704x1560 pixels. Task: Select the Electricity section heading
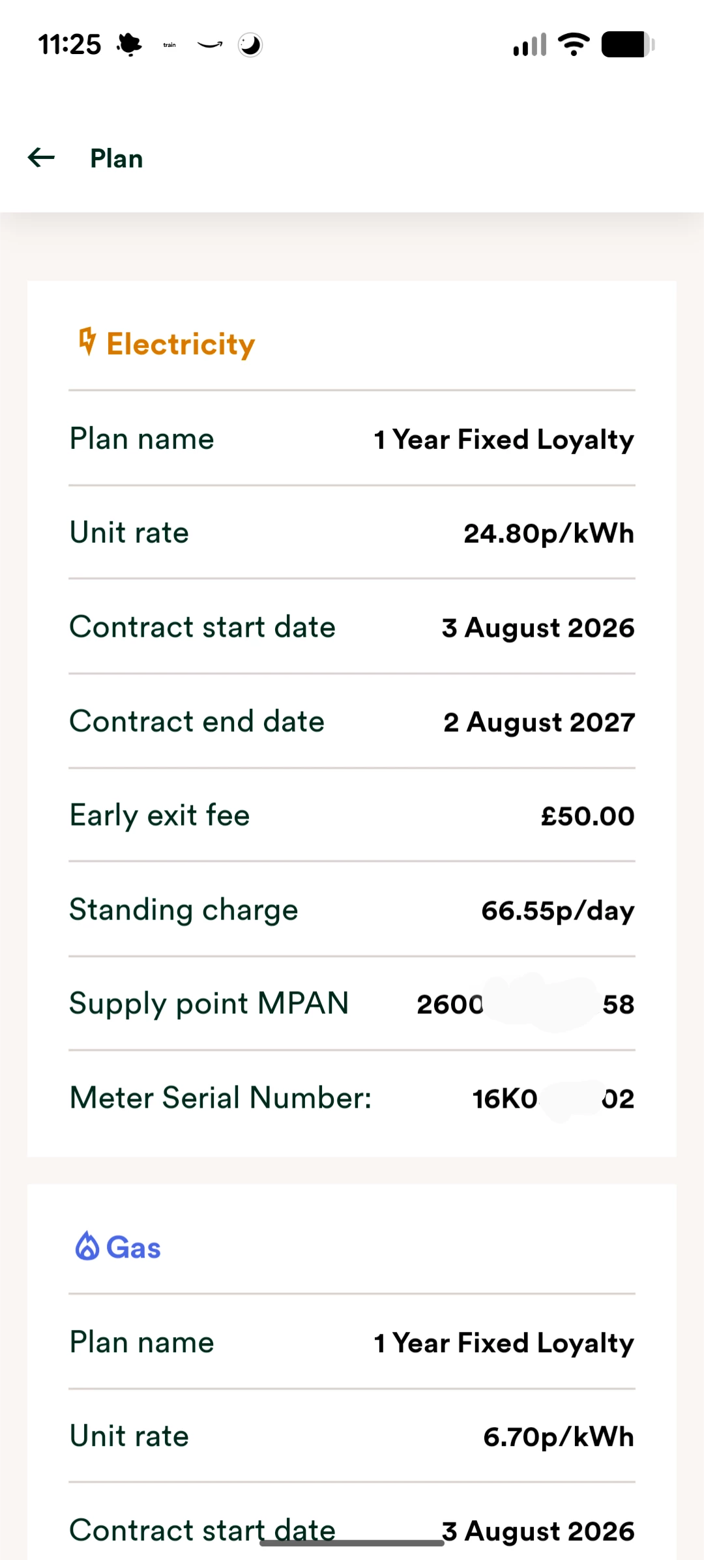click(x=181, y=343)
